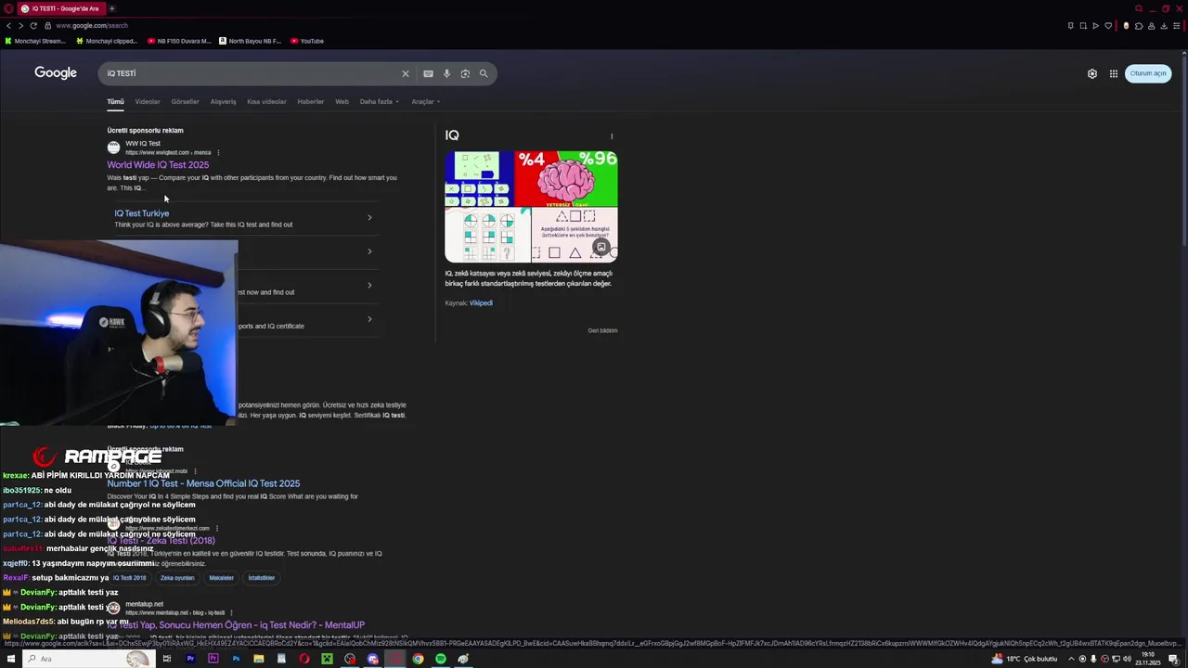Screen dimensions: 1188x668
Task: Open the Opera menu logo button
Action: tap(8, 8)
